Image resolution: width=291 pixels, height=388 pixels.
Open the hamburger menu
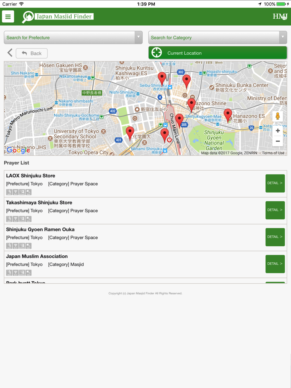click(x=8, y=17)
